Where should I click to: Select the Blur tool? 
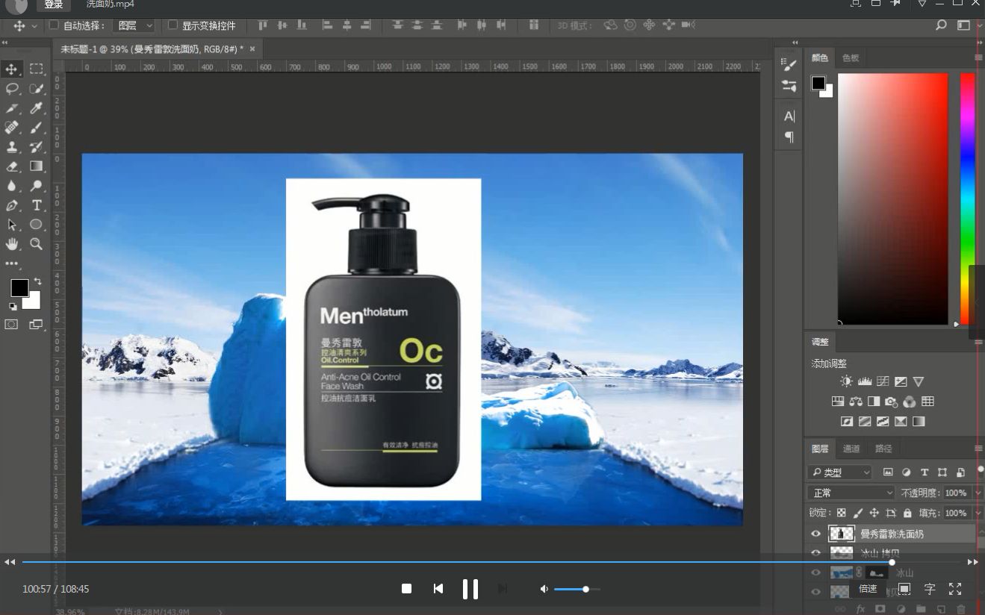[x=12, y=186]
